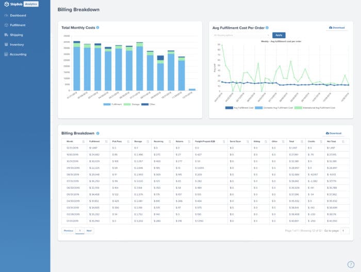Click info icon beside Total Monthly Costs
The image size is (361, 272).
tap(98, 27)
